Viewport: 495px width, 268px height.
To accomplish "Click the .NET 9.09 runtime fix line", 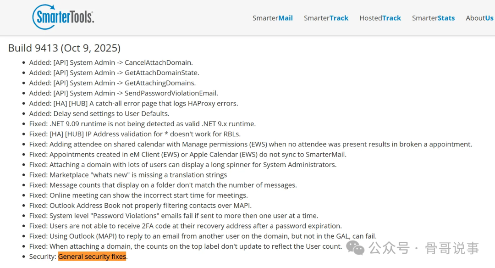I will (142, 124).
